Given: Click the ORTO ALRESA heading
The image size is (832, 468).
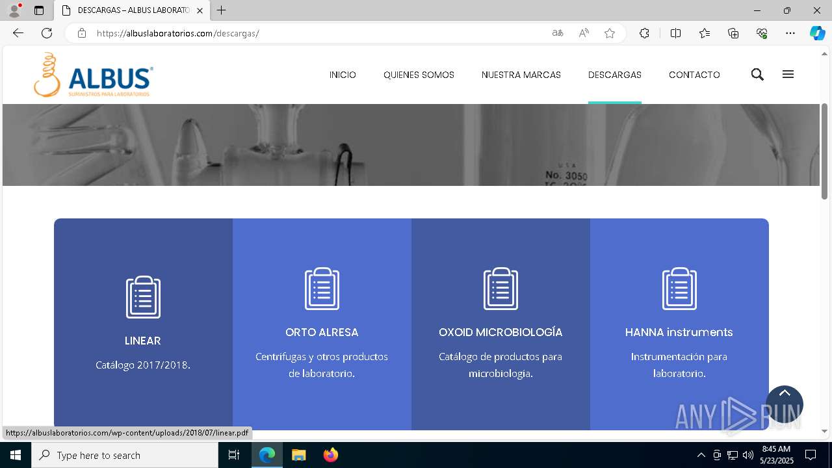Looking at the screenshot, I should 322,332.
